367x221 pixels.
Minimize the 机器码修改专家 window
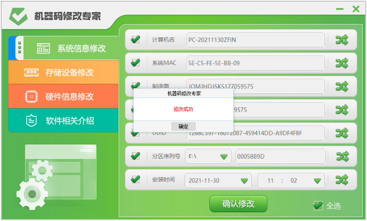(x=341, y=9)
